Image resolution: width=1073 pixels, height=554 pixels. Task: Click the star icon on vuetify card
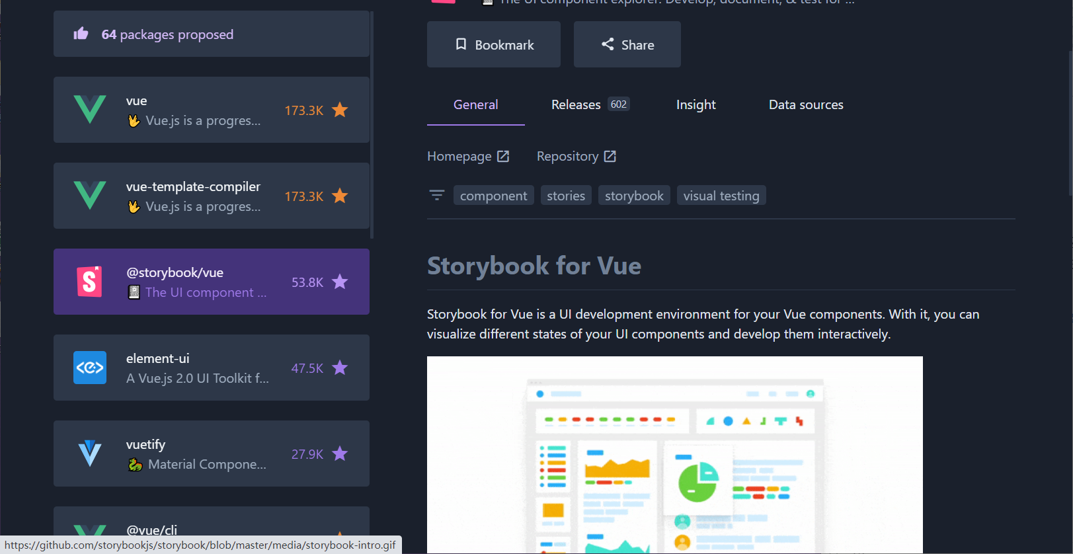[340, 454]
